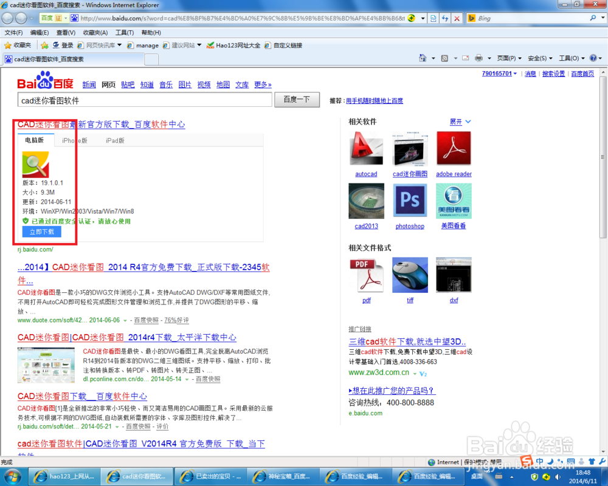This screenshot has width=608, height=486.
Task: Open the cad2013 stadium thumbnail
Action: [x=366, y=200]
